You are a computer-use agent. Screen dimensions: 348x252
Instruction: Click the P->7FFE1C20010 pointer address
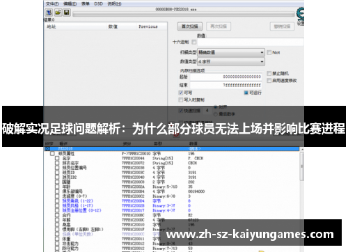click(136, 154)
